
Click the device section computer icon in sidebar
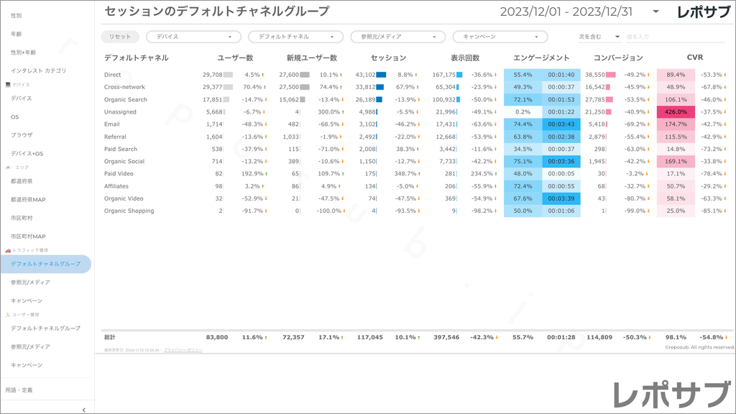(x=8, y=85)
